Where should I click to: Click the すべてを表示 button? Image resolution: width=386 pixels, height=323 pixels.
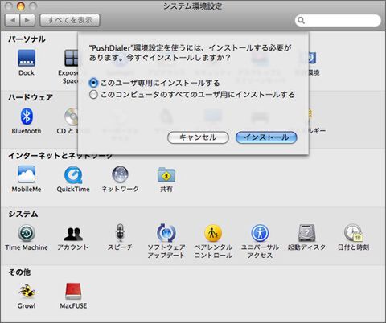[70, 20]
